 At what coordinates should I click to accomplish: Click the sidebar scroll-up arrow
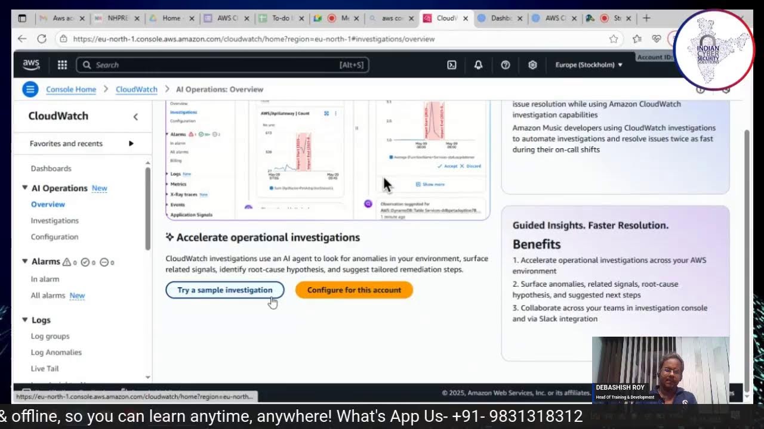pos(147,163)
